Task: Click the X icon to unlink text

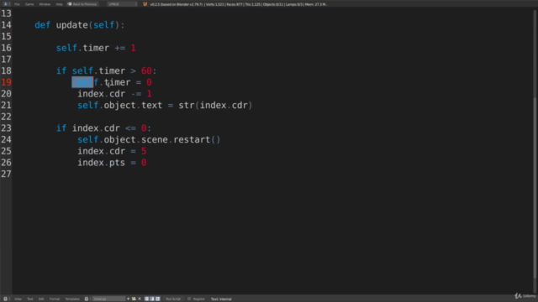Action: click(140, 299)
